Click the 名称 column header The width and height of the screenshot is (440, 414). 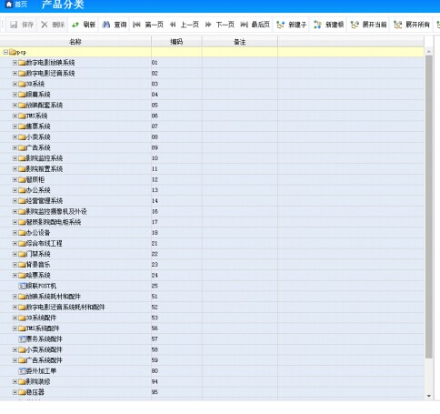click(75, 42)
